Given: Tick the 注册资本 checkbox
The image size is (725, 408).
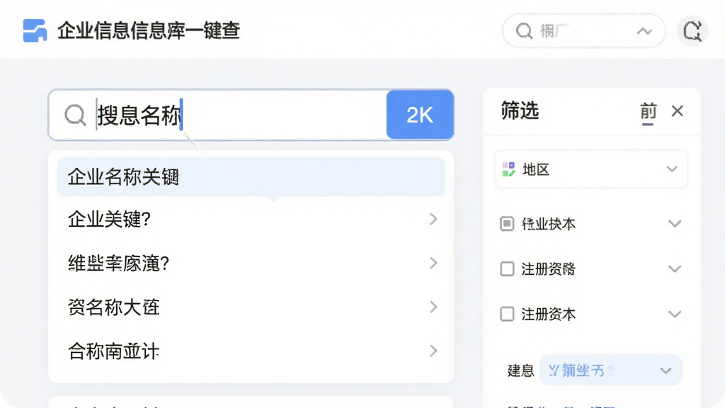Looking at the screenshot, I should (x=507, y=314).
